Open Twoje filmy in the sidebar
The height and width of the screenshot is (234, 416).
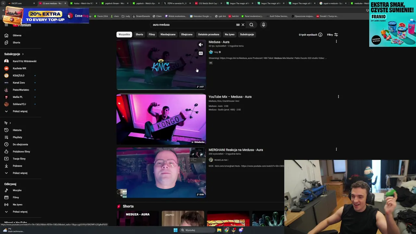point(19,159)
